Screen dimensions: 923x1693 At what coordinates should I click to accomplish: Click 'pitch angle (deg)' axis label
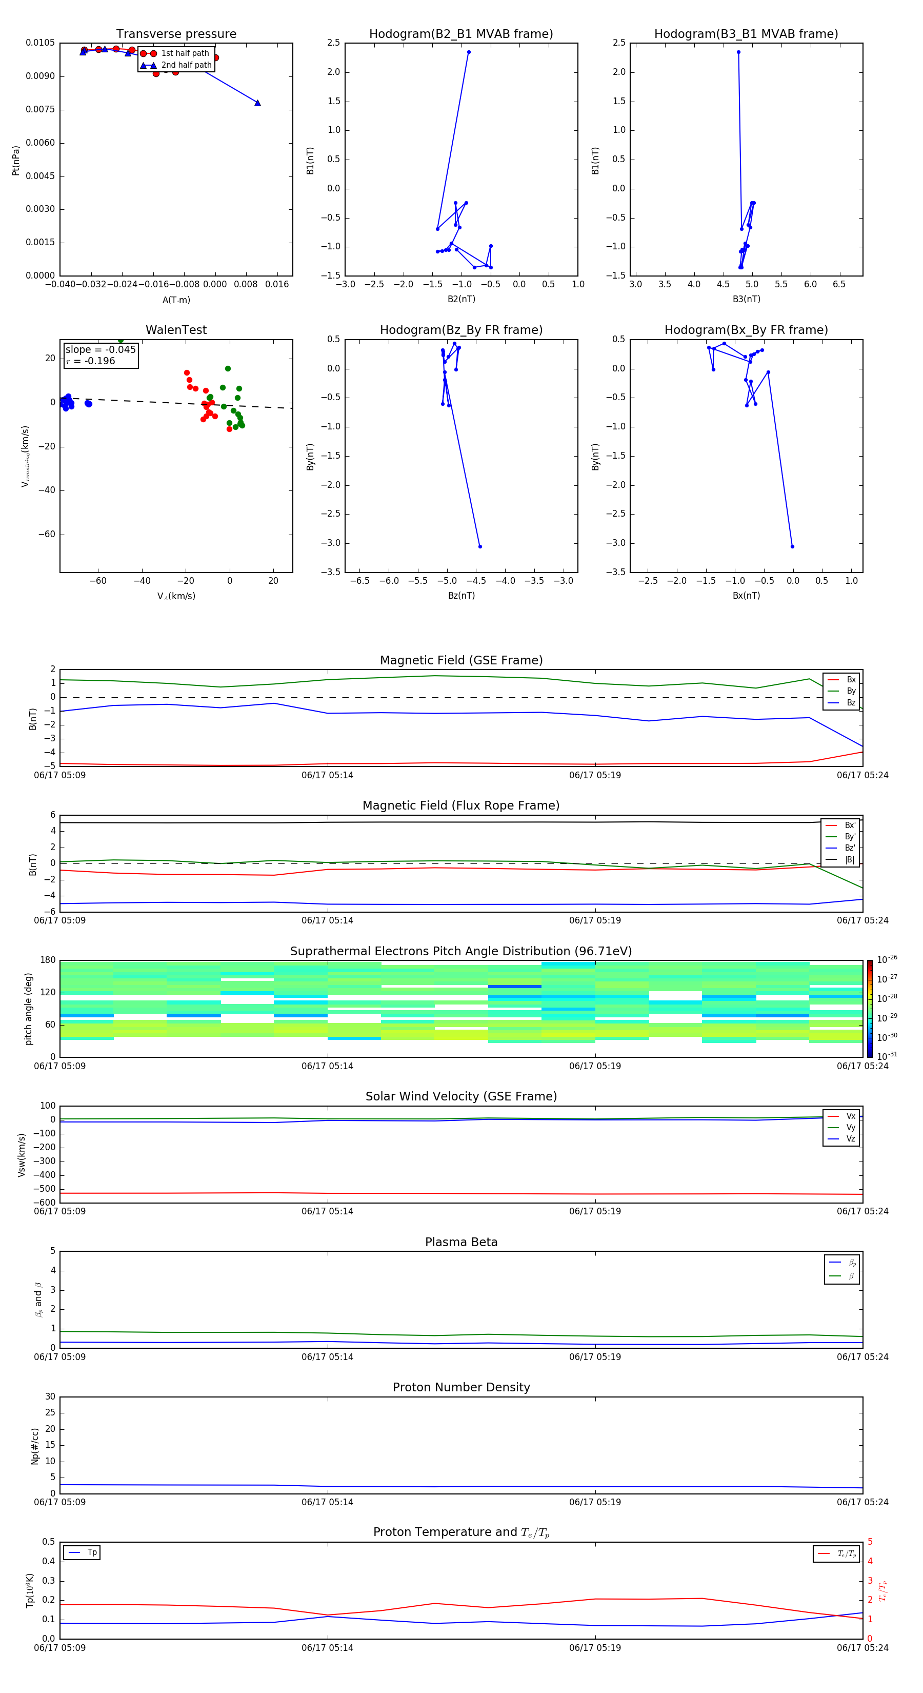(28, 1009)
